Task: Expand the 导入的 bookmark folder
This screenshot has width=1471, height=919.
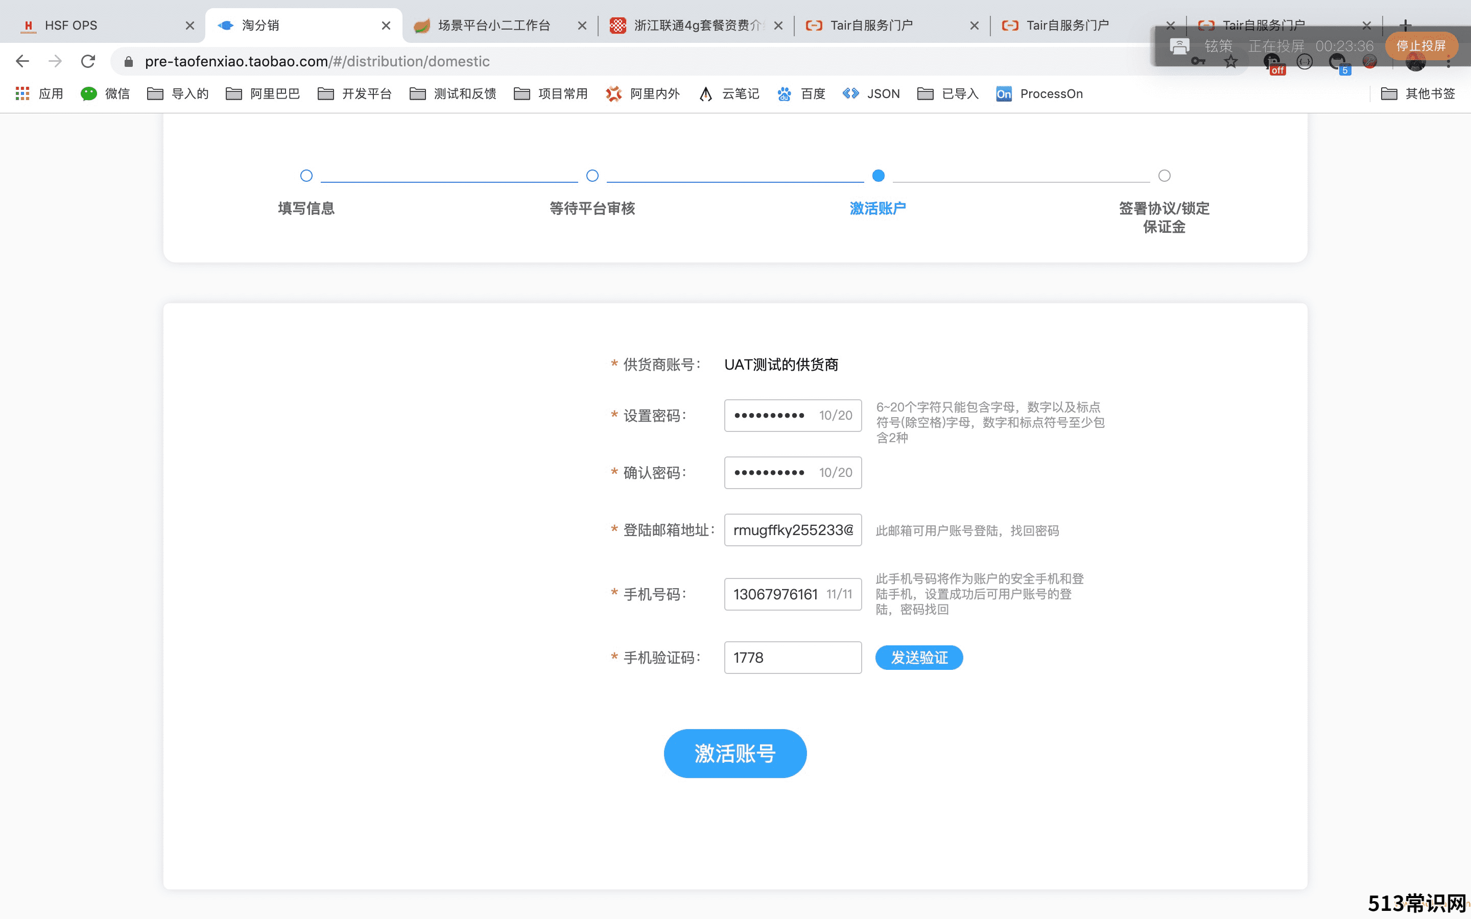Action: point(178,93)
